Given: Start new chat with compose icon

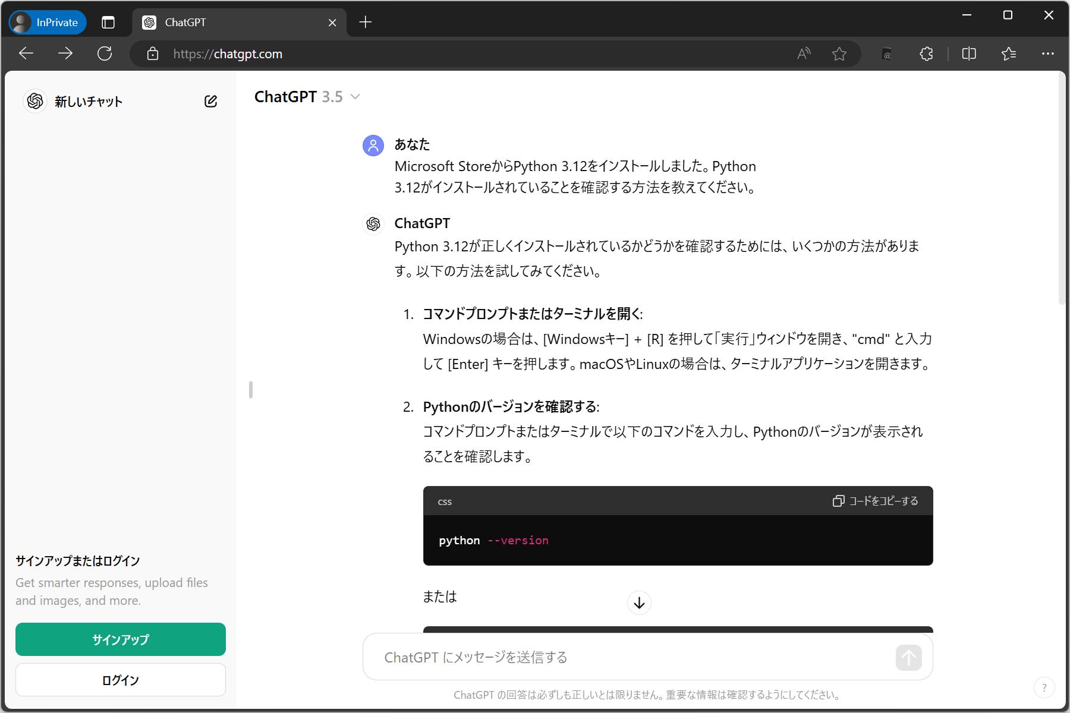Looking at the screenshot, I should point(210,101).
